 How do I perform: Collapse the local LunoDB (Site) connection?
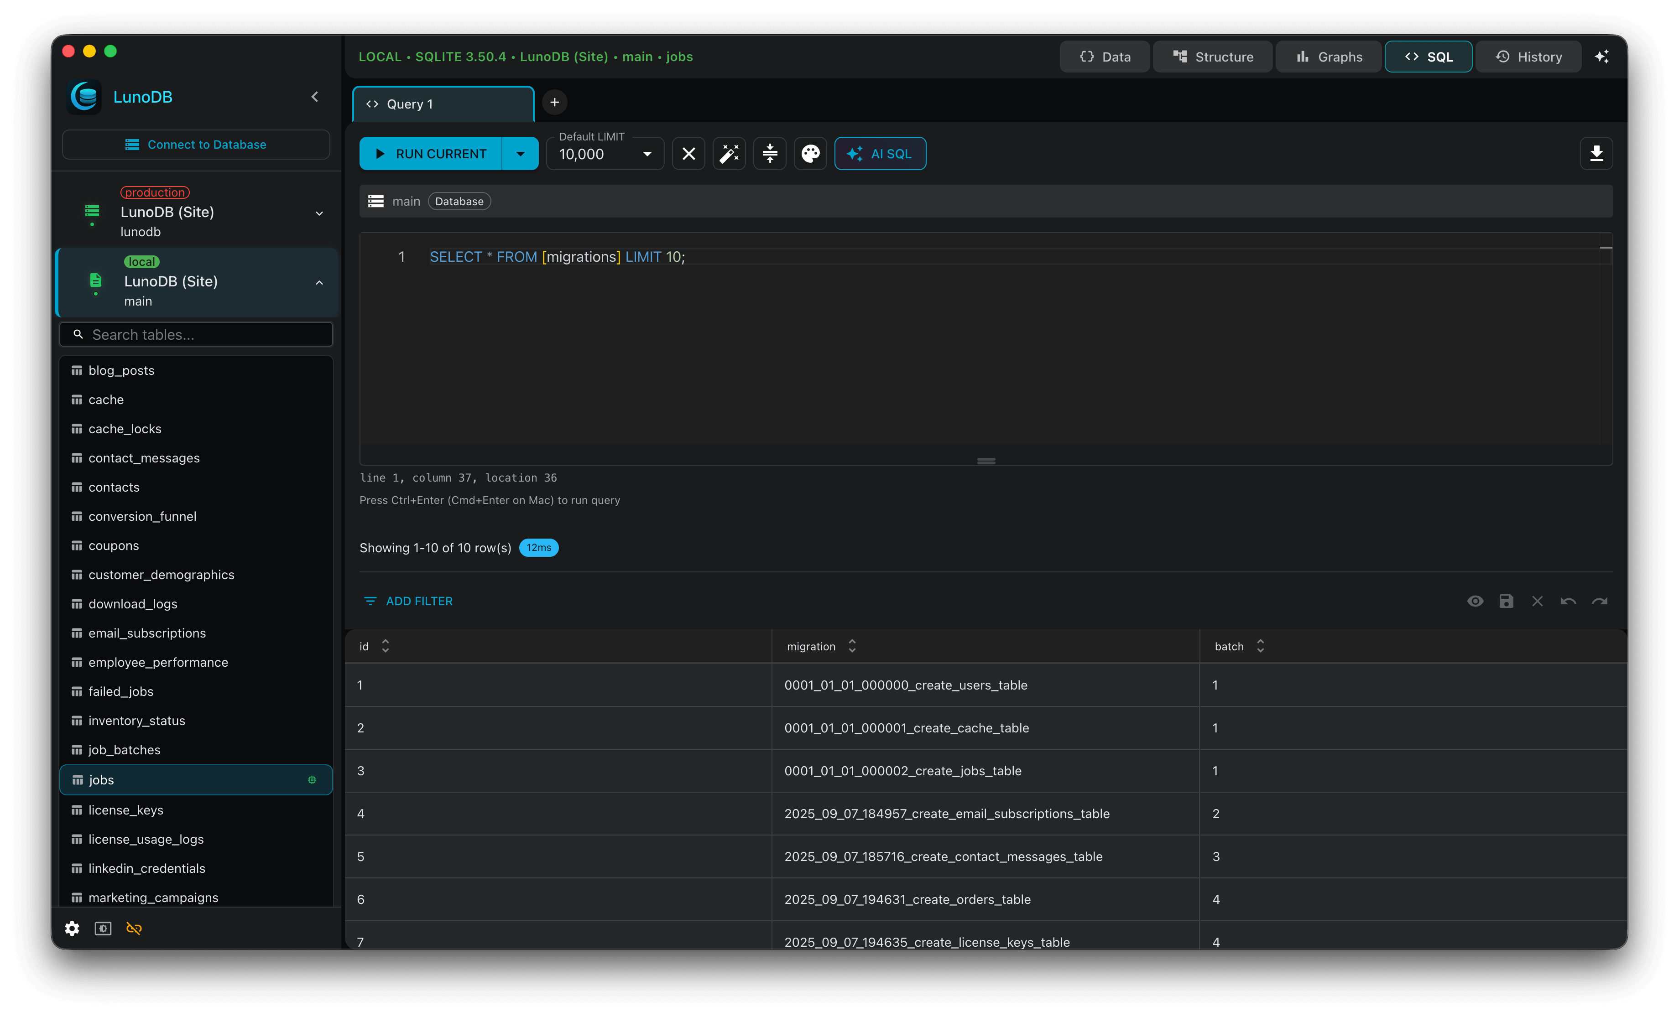[x=319, y=282]
